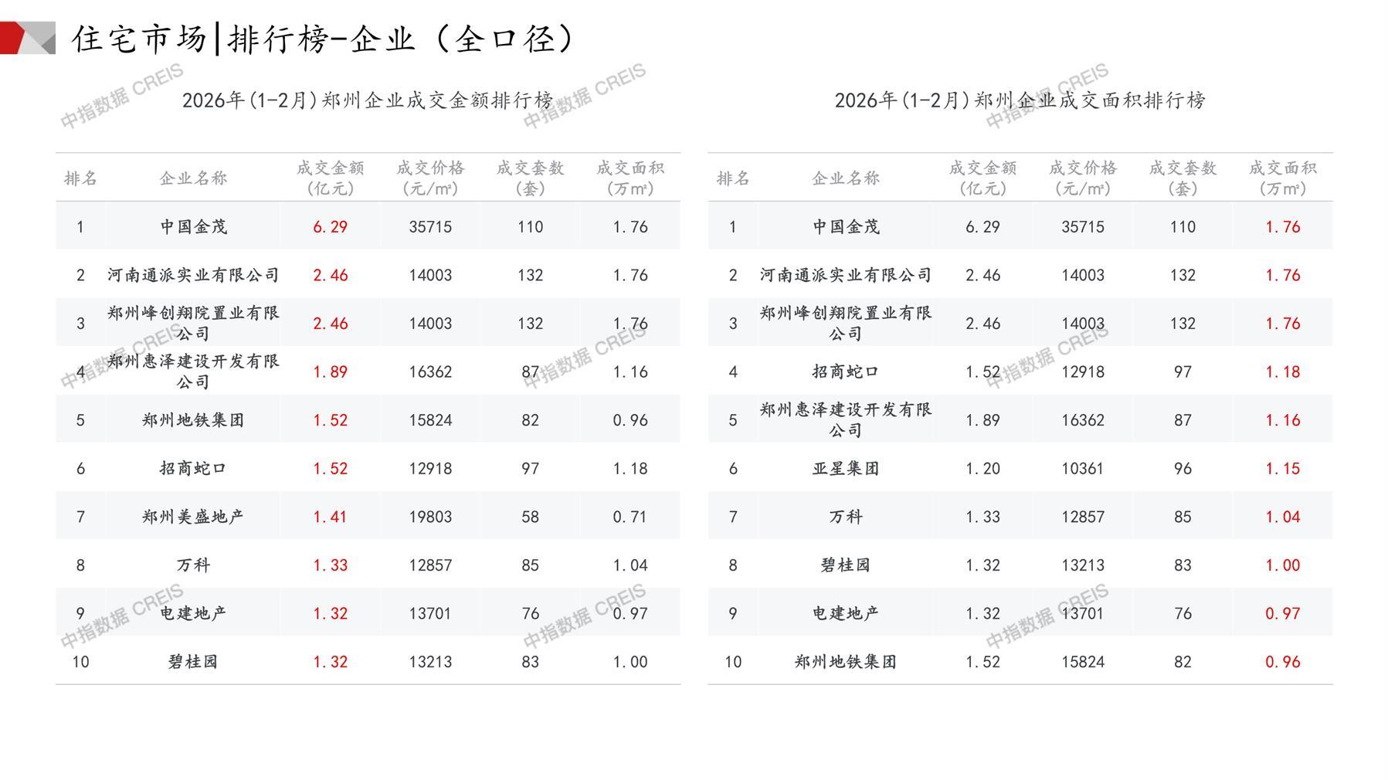Select the 郑州企业成交金额排行榜 table heading

point(368,100)
